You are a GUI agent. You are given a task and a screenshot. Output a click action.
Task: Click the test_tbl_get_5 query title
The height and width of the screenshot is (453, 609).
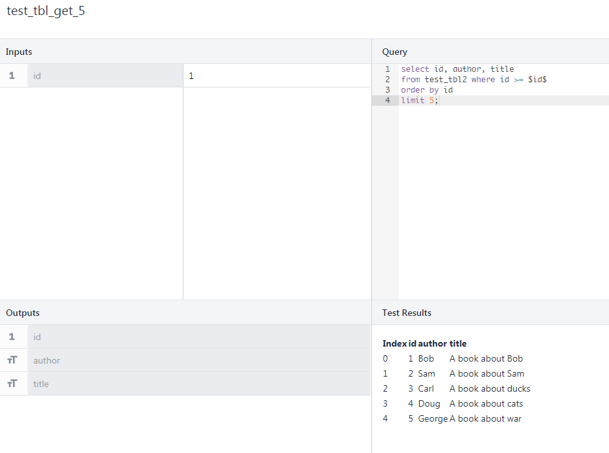pos(46,12)
